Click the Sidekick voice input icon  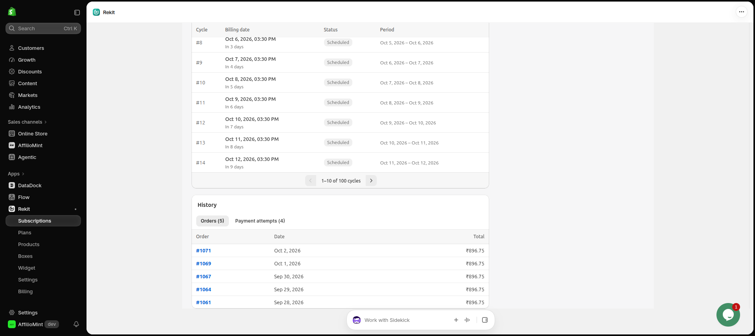coord(467,320)
